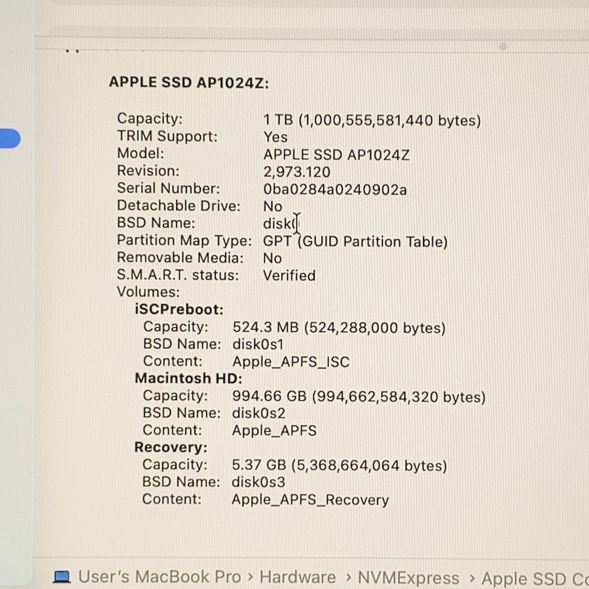Select the Model value APPLE SSD AP1024Z
This screenshot has height=589, width=589.
click(337, 155)
